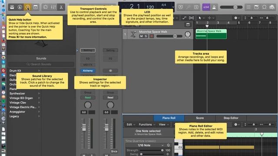Image resolution: width=278 pixels, height=156 pixels.
Task: Select the crosshair Command-click tool icon
Action: (209, 18)
